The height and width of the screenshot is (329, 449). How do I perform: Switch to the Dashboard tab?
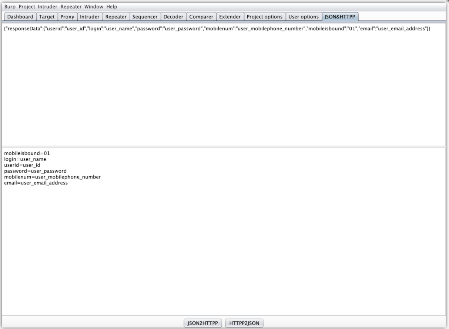coord(21,17)
